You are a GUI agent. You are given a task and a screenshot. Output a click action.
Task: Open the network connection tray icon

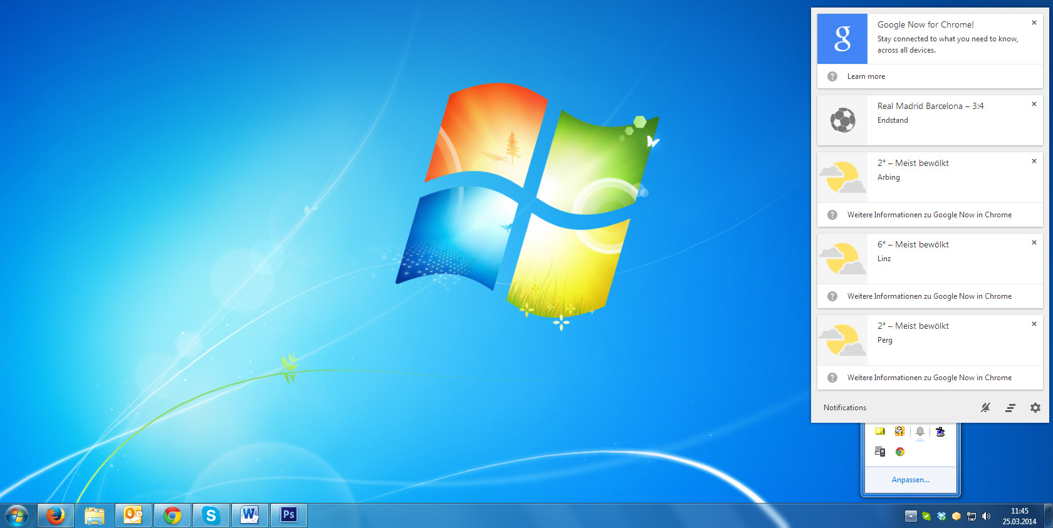click(x=972, y=516)
